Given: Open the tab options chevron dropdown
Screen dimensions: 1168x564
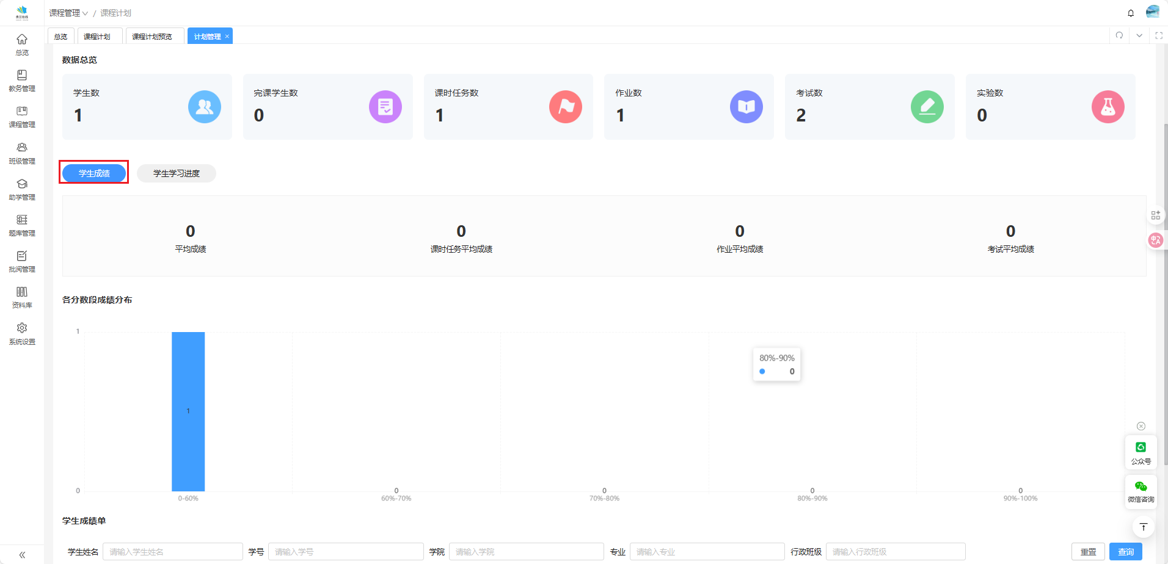Looking at the screenshot, I should click(1139, 35).
